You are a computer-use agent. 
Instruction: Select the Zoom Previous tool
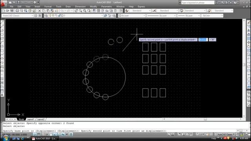89,11
